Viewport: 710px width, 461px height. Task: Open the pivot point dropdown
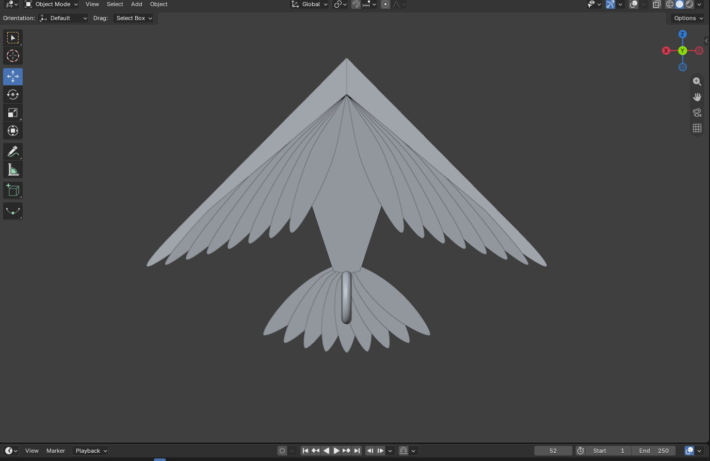340,4
